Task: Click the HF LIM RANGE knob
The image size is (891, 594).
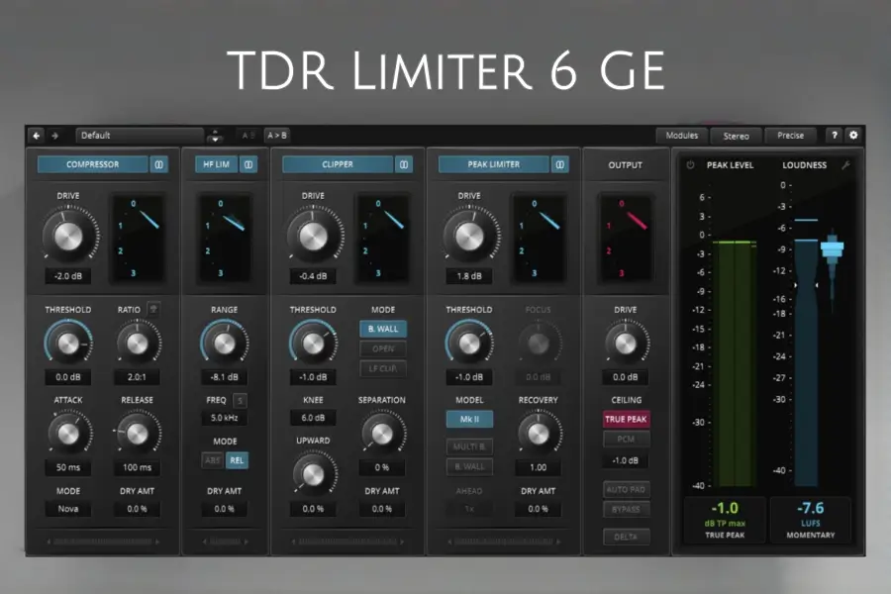Action: point(224,344)
